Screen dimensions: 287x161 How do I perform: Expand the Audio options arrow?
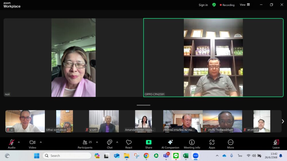[x=19, y=142]
